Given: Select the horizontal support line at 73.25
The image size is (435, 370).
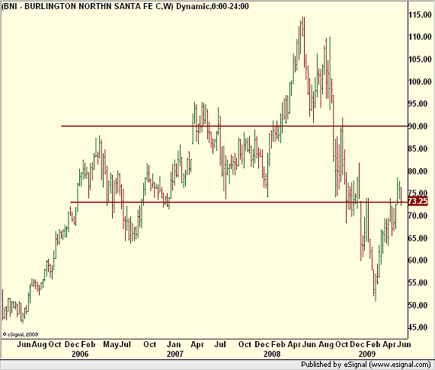Looking at the screenshot, I should (239, 202).
